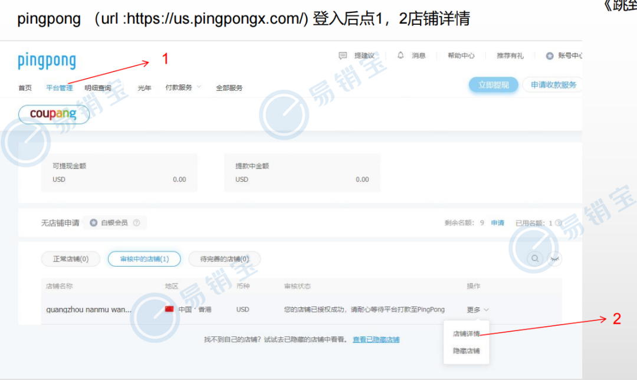Open 帮助中心 help center link

click(461, 55)
